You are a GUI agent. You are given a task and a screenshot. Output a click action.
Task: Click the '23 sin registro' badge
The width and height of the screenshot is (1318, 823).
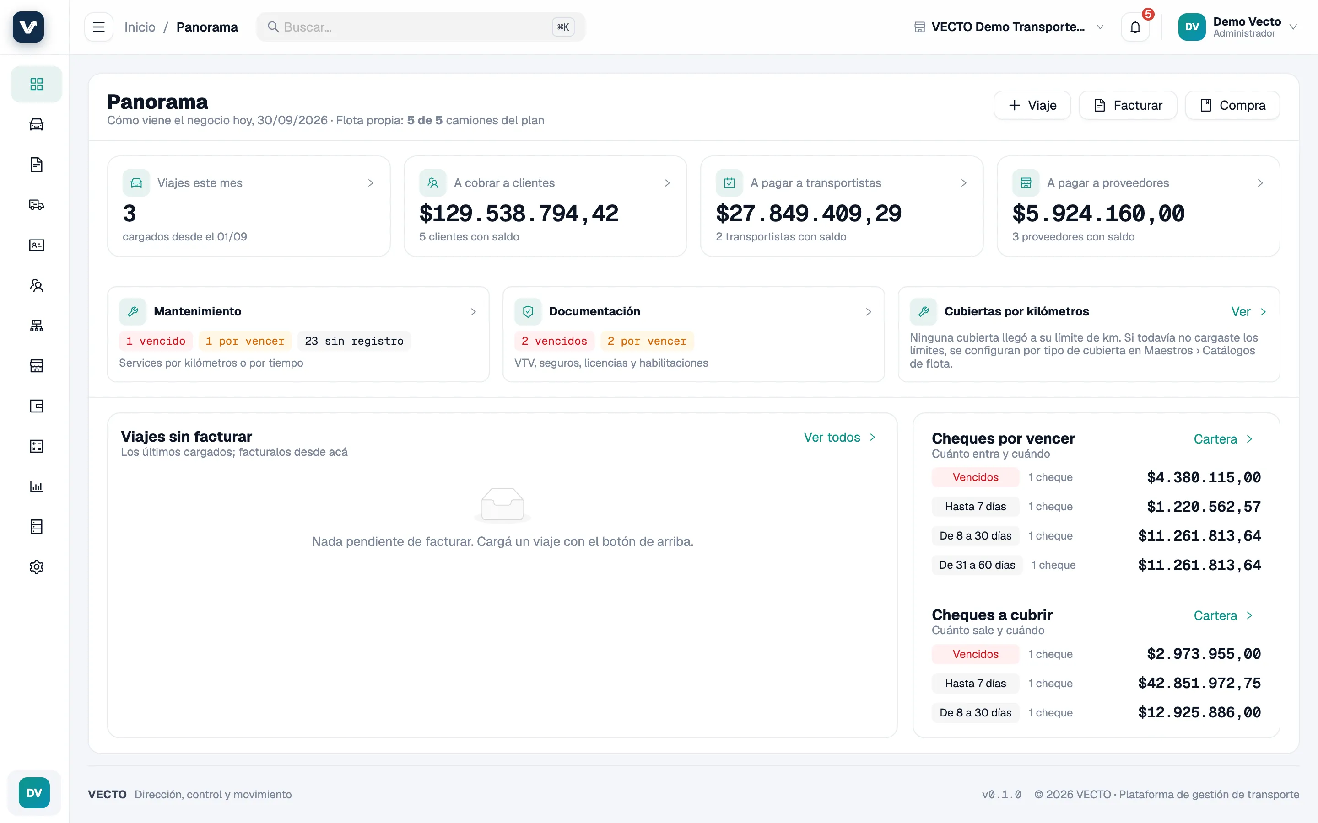(x=354, y=341)
